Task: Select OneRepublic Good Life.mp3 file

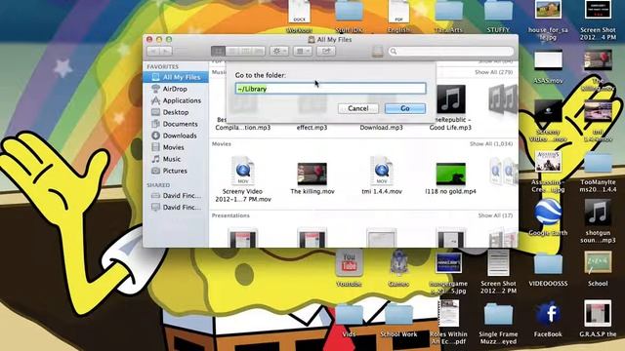Action: pyautogui.click(x=450, y=107)
